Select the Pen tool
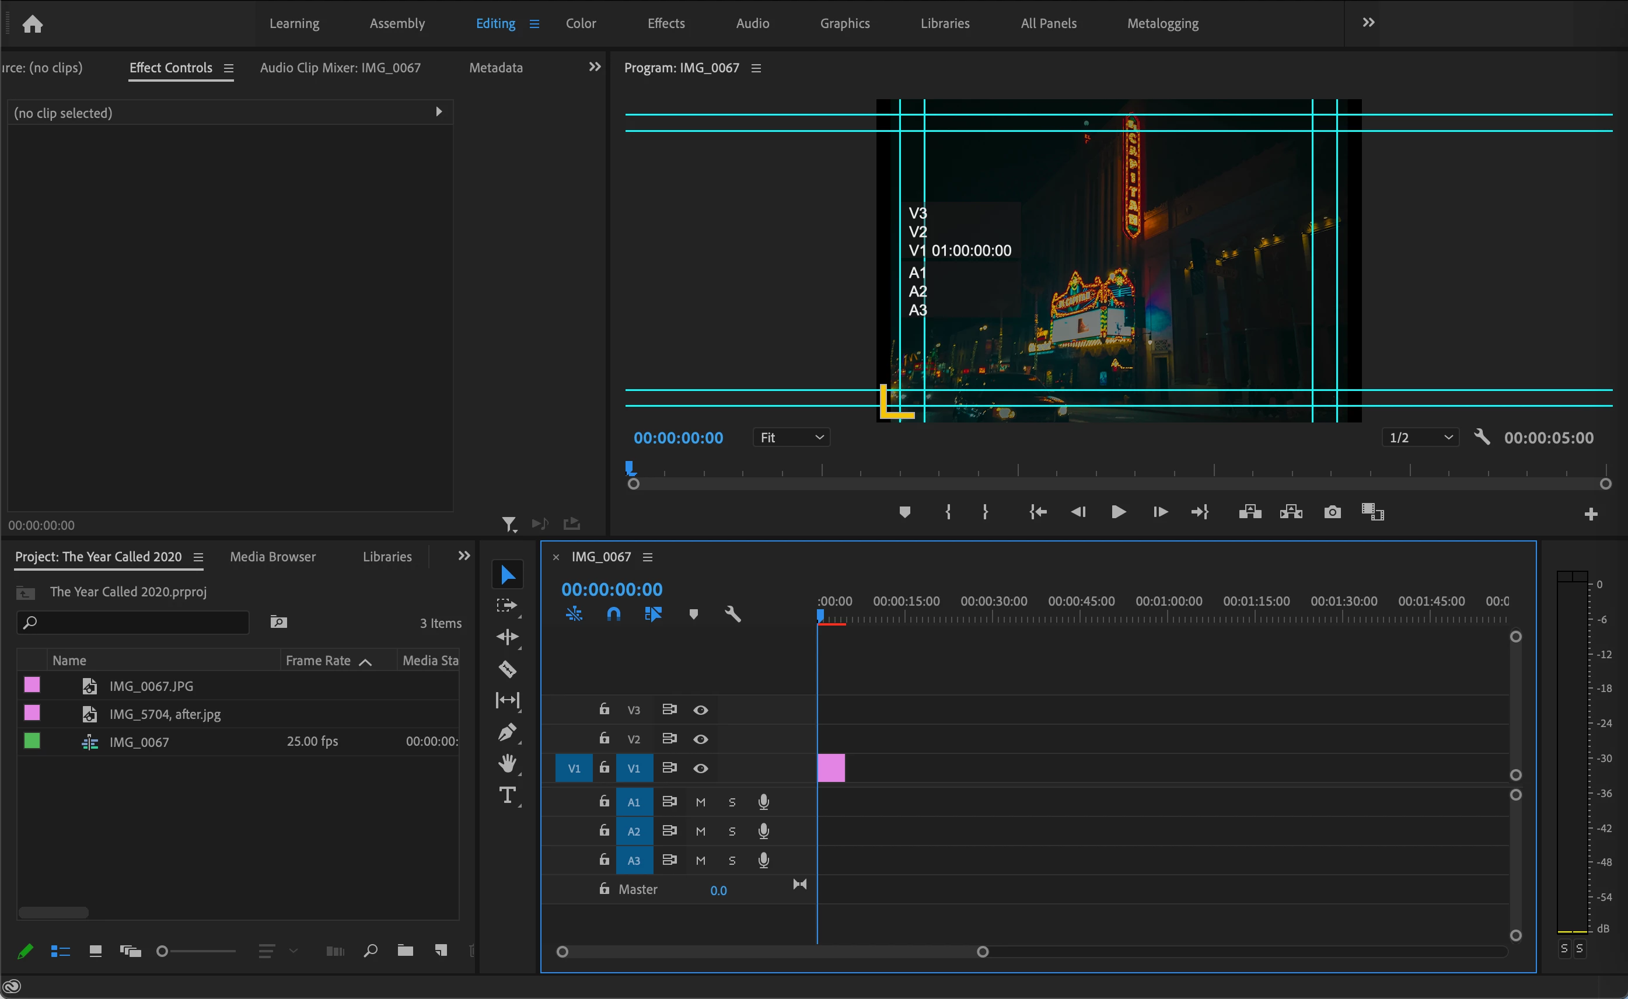The image size is (1628, 999). pyautogui.click(x=506, y=732)
